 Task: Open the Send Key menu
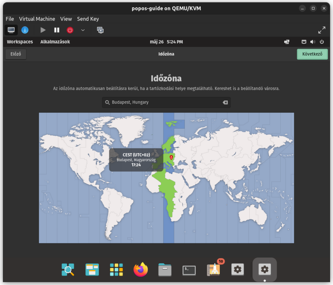coord(88,19)
